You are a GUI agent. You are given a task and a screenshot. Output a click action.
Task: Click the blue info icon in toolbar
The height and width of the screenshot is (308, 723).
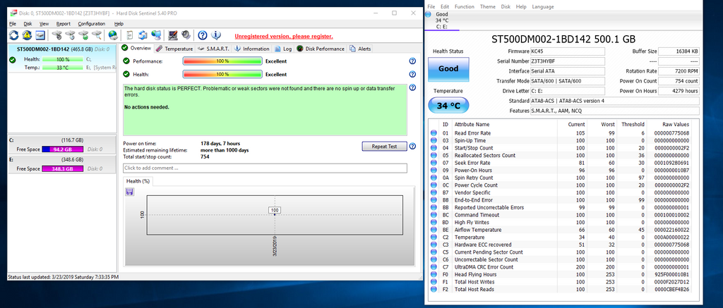pos(216,35)
